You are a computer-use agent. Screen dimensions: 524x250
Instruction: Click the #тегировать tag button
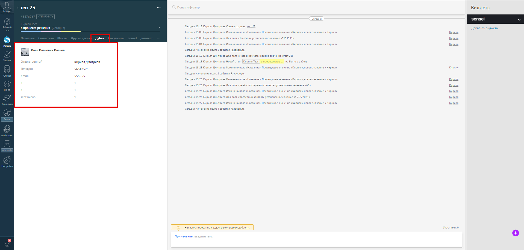click(x=45, y=17)
